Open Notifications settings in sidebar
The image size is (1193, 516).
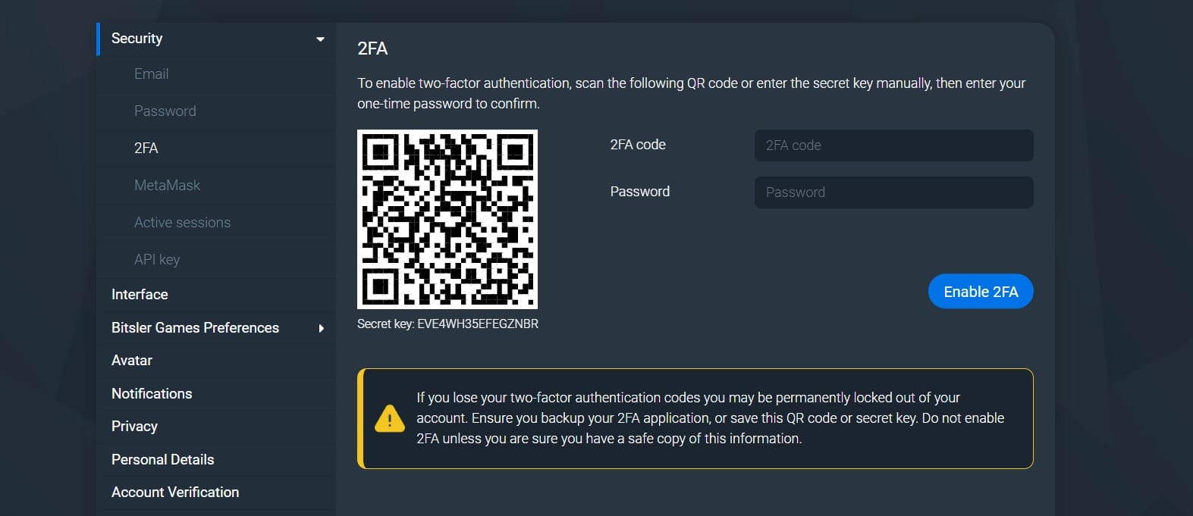152,393
